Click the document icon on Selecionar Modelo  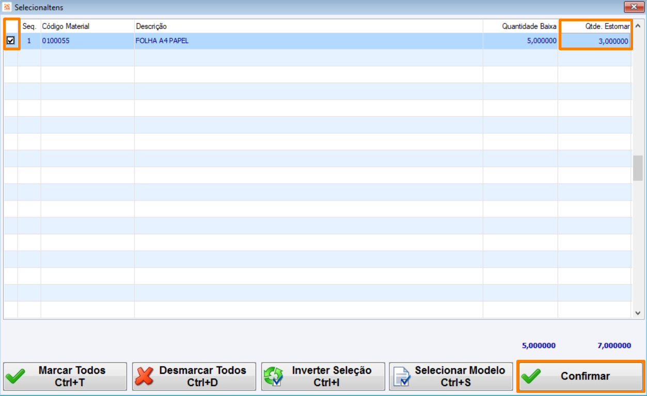[401, 376]
